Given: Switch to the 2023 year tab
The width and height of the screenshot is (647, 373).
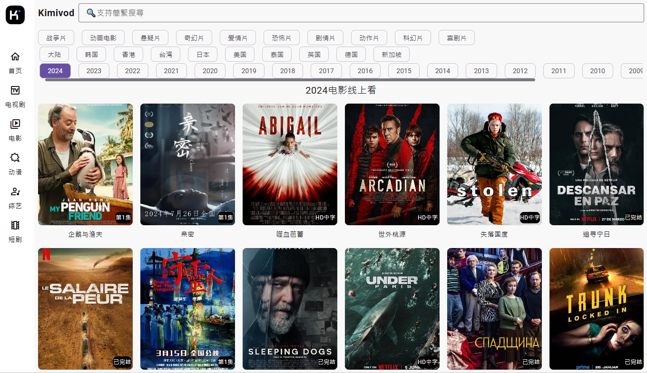Looking at the screenshot, I should (94, 71).
